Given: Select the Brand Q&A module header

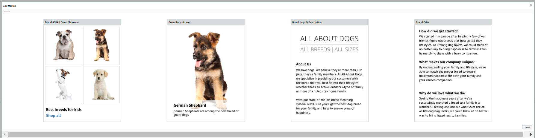Looking at the screenshot, I should point(453,22).
